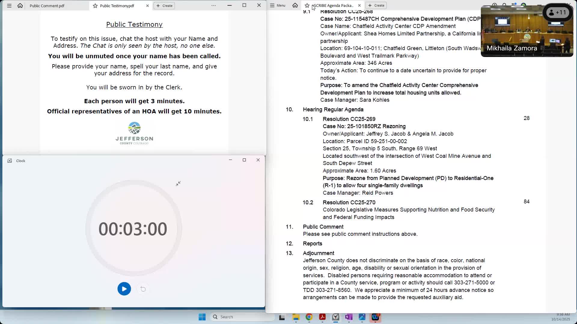Screen dimensions: 577x324
Task: Star the Public Testimony.pdf tab
Action: pos(95,6)
